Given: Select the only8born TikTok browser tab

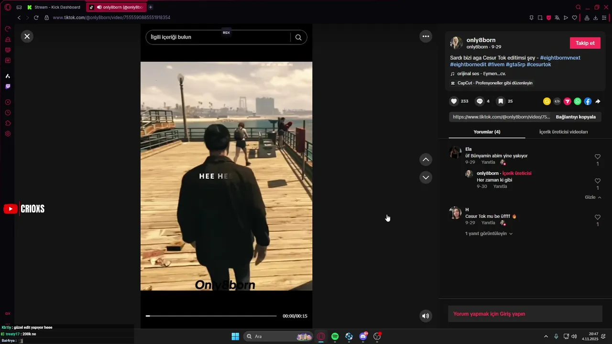Looking at the screenshot, I should tap(116, 7).
